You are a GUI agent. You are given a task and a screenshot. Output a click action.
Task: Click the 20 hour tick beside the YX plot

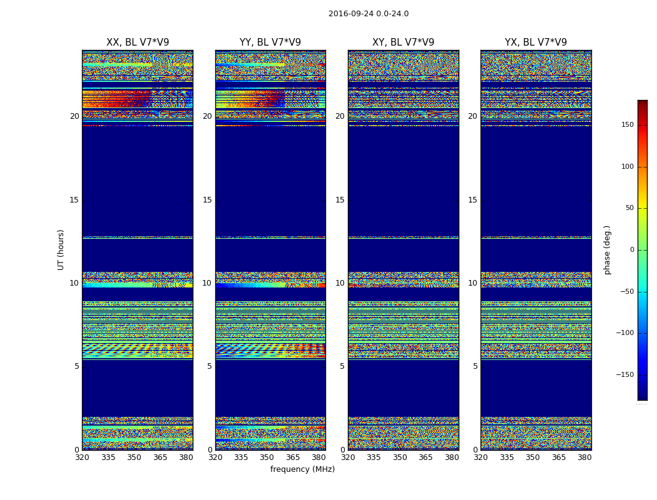[x=472, y=116]
